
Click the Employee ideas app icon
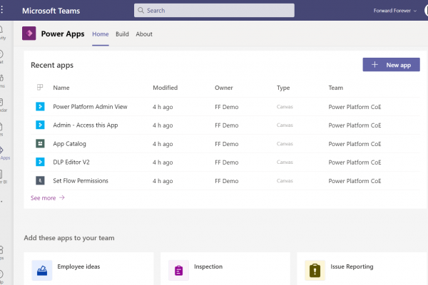point(42,270)
